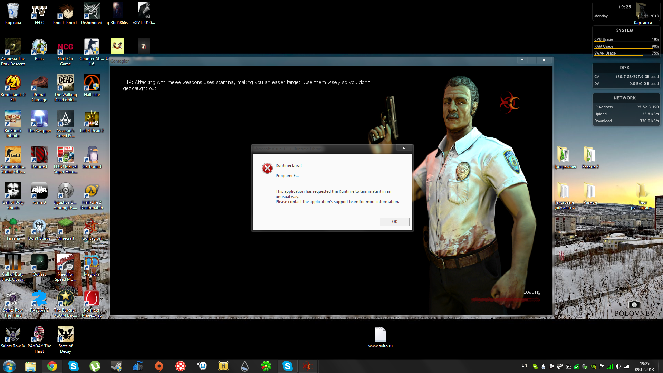Select PAYDAY The Heist shortcut

[x=39, y=339]
